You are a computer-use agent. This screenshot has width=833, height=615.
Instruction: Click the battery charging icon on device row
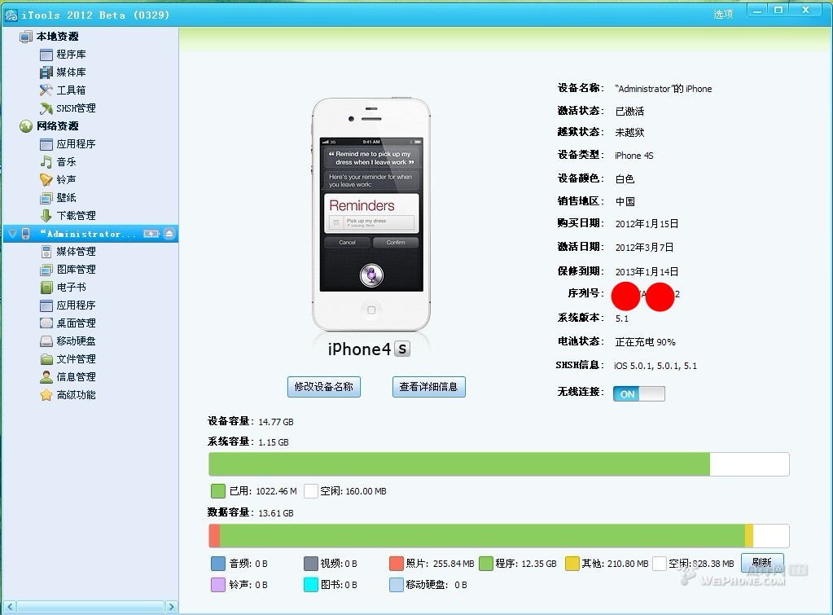point(151,234)
